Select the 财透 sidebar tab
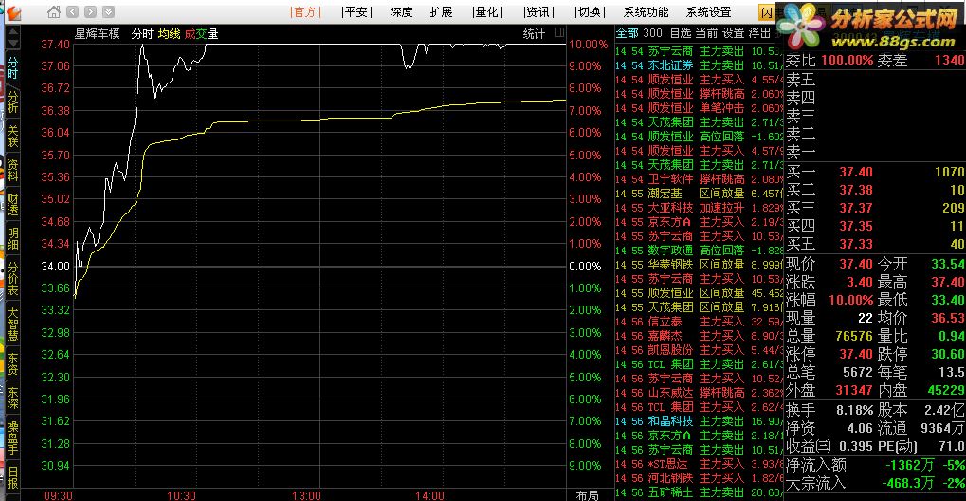Screen dimensions: 966x501 coord(13,204)
